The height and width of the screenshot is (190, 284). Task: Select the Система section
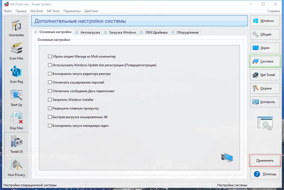265,61
